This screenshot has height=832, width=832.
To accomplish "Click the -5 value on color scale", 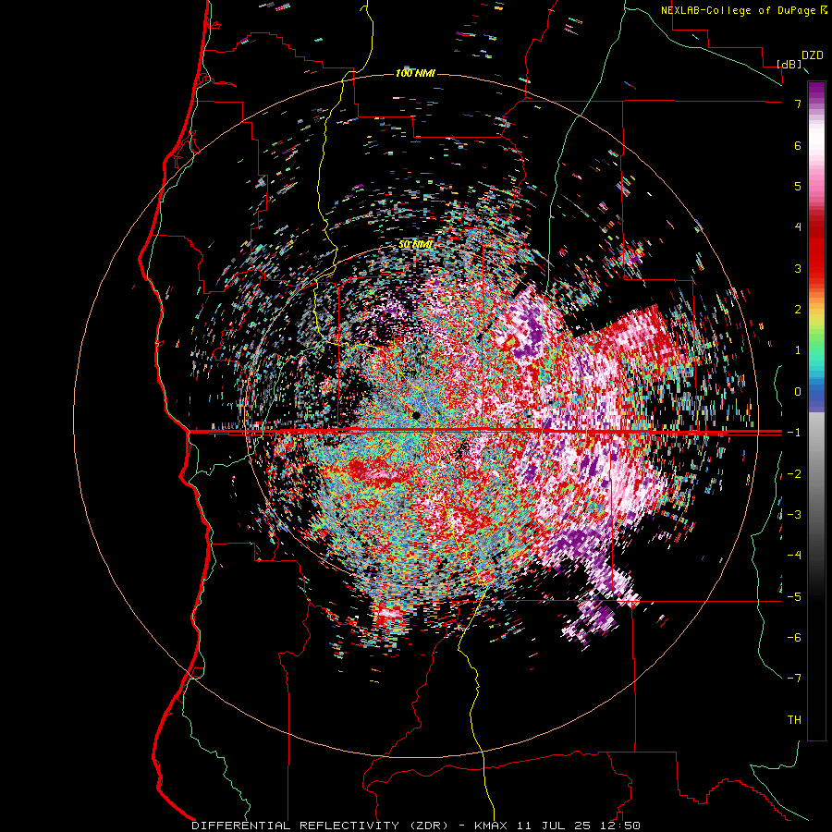I will [x=793, y=597].
